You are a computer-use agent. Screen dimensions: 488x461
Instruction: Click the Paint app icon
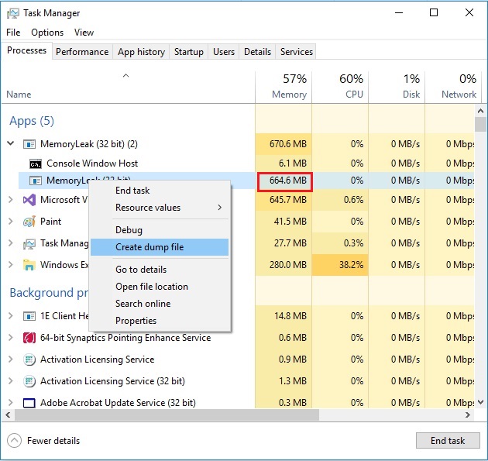coord(29,222)
